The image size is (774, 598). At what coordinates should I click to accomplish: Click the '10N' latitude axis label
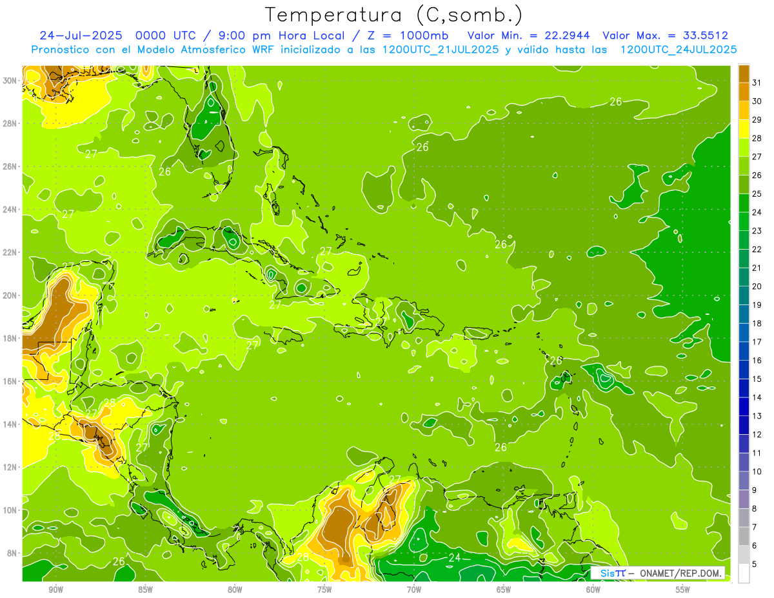(x=11, y=510)
